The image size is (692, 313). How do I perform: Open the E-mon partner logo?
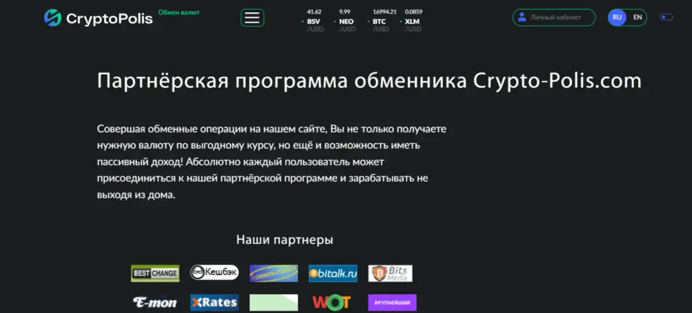(155, 302)
